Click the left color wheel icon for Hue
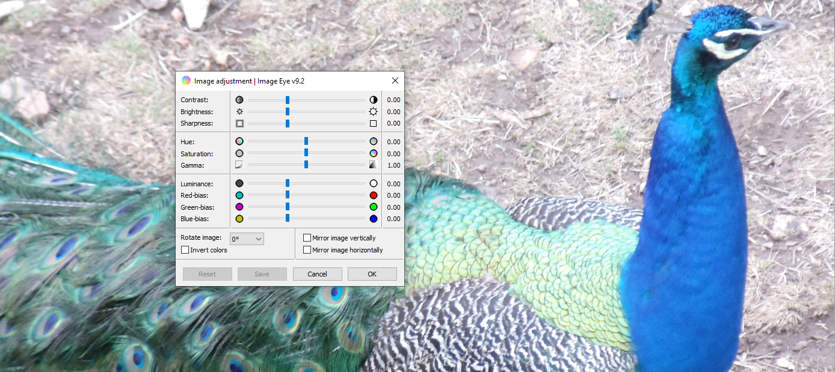This screenshot has width=835, height=372. coord(239,142)
